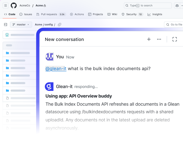Image resolution: width=183 pixels, height=141 pixels.
Task: Click your user avatar in chat
Action: point(50,57)
